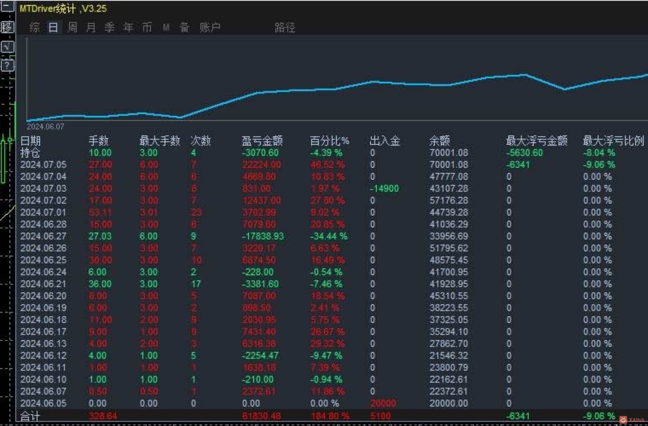The image size is (648, 426).
Task: Click the -5630.60 floating loss value
Action: (x=524, y=153)
